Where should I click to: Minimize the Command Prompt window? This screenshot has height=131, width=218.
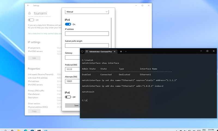[201, 51]
